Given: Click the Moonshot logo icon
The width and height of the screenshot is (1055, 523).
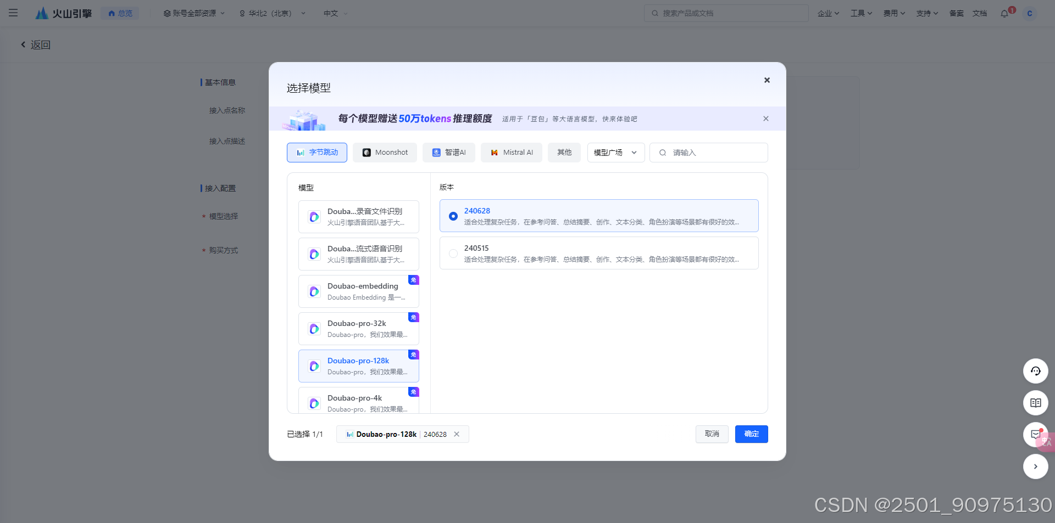Looking at the screenshot, I should (367, 153).
